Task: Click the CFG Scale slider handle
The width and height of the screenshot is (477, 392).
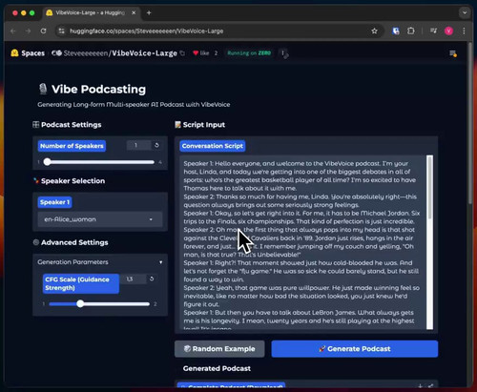Action: click(80, 304)
